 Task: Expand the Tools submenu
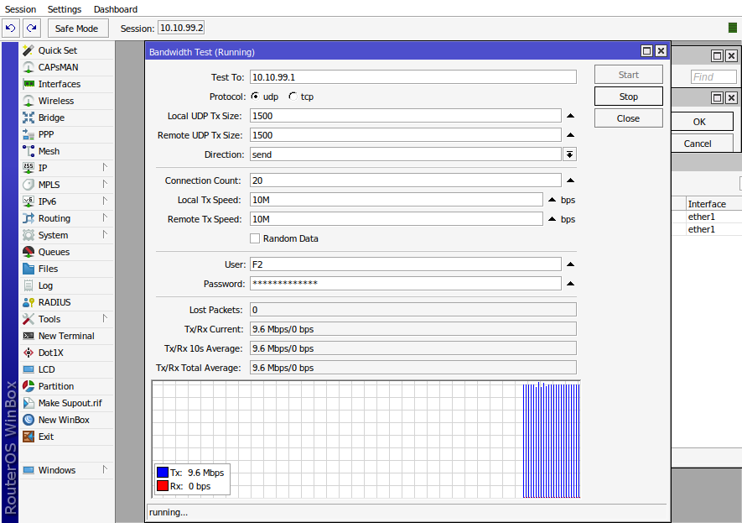(x=105, y=319)
